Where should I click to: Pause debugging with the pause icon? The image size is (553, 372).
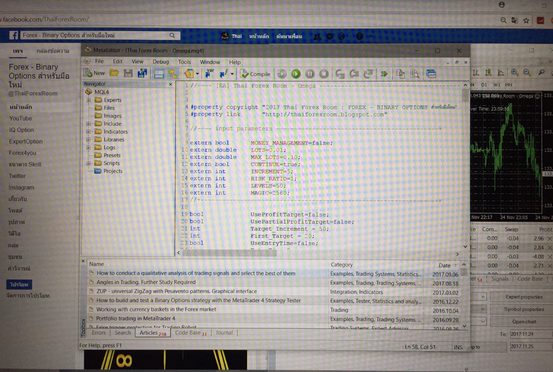tap(310, 74)
